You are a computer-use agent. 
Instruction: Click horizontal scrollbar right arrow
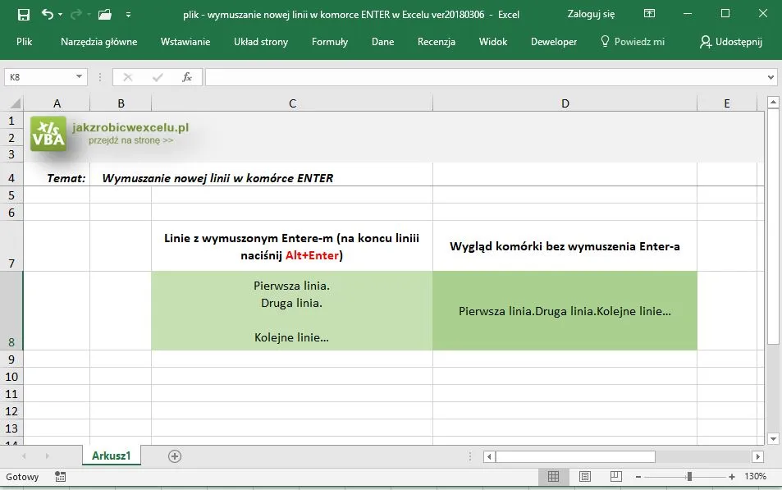757,456
